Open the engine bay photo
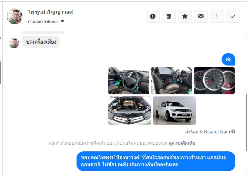The width and height of the screenshot is (247, 175). pos(130,110)
